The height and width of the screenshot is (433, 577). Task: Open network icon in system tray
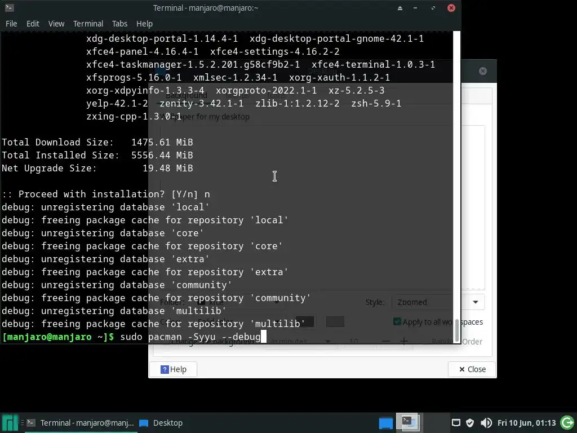(x=456, y=423)
